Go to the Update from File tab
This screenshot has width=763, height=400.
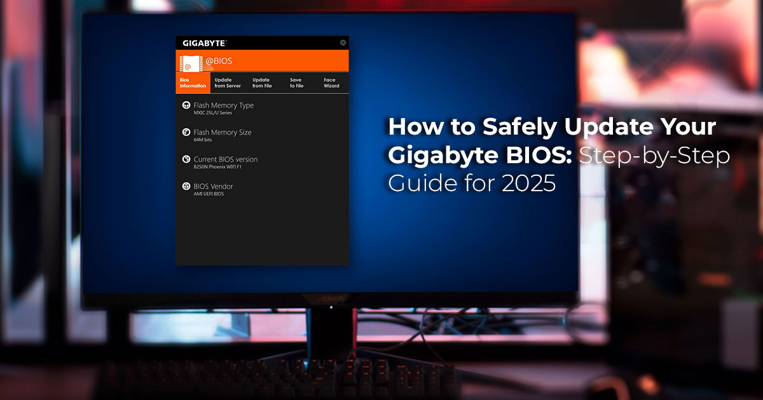tap(262, 83)
